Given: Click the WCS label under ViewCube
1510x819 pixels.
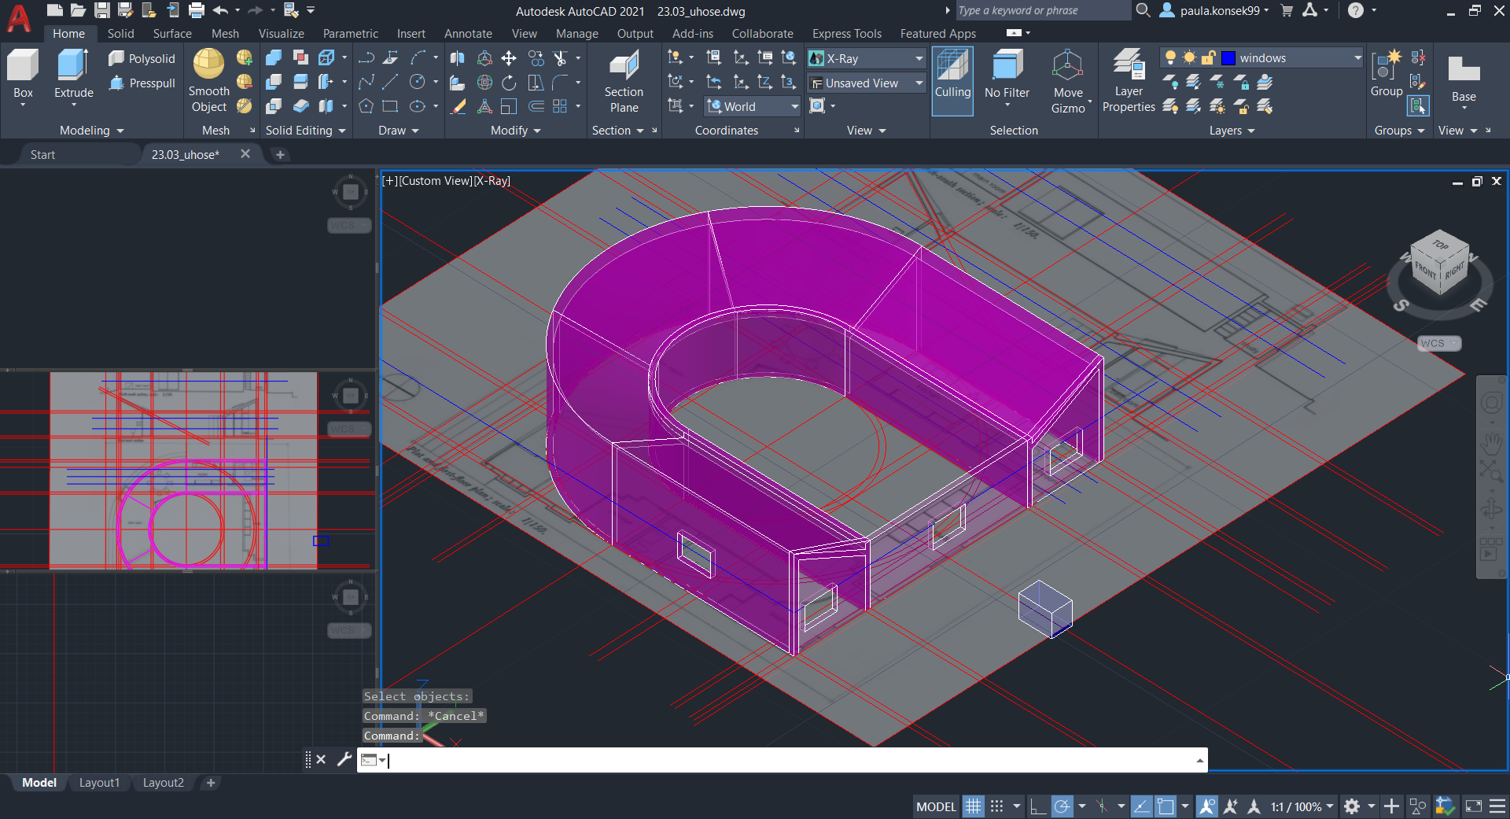Looking at the screenshot, I should pos(1438,343).
